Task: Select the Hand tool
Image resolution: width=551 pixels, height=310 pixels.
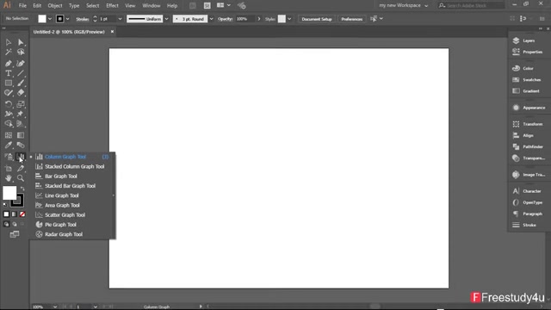Action: coord(9,178)
